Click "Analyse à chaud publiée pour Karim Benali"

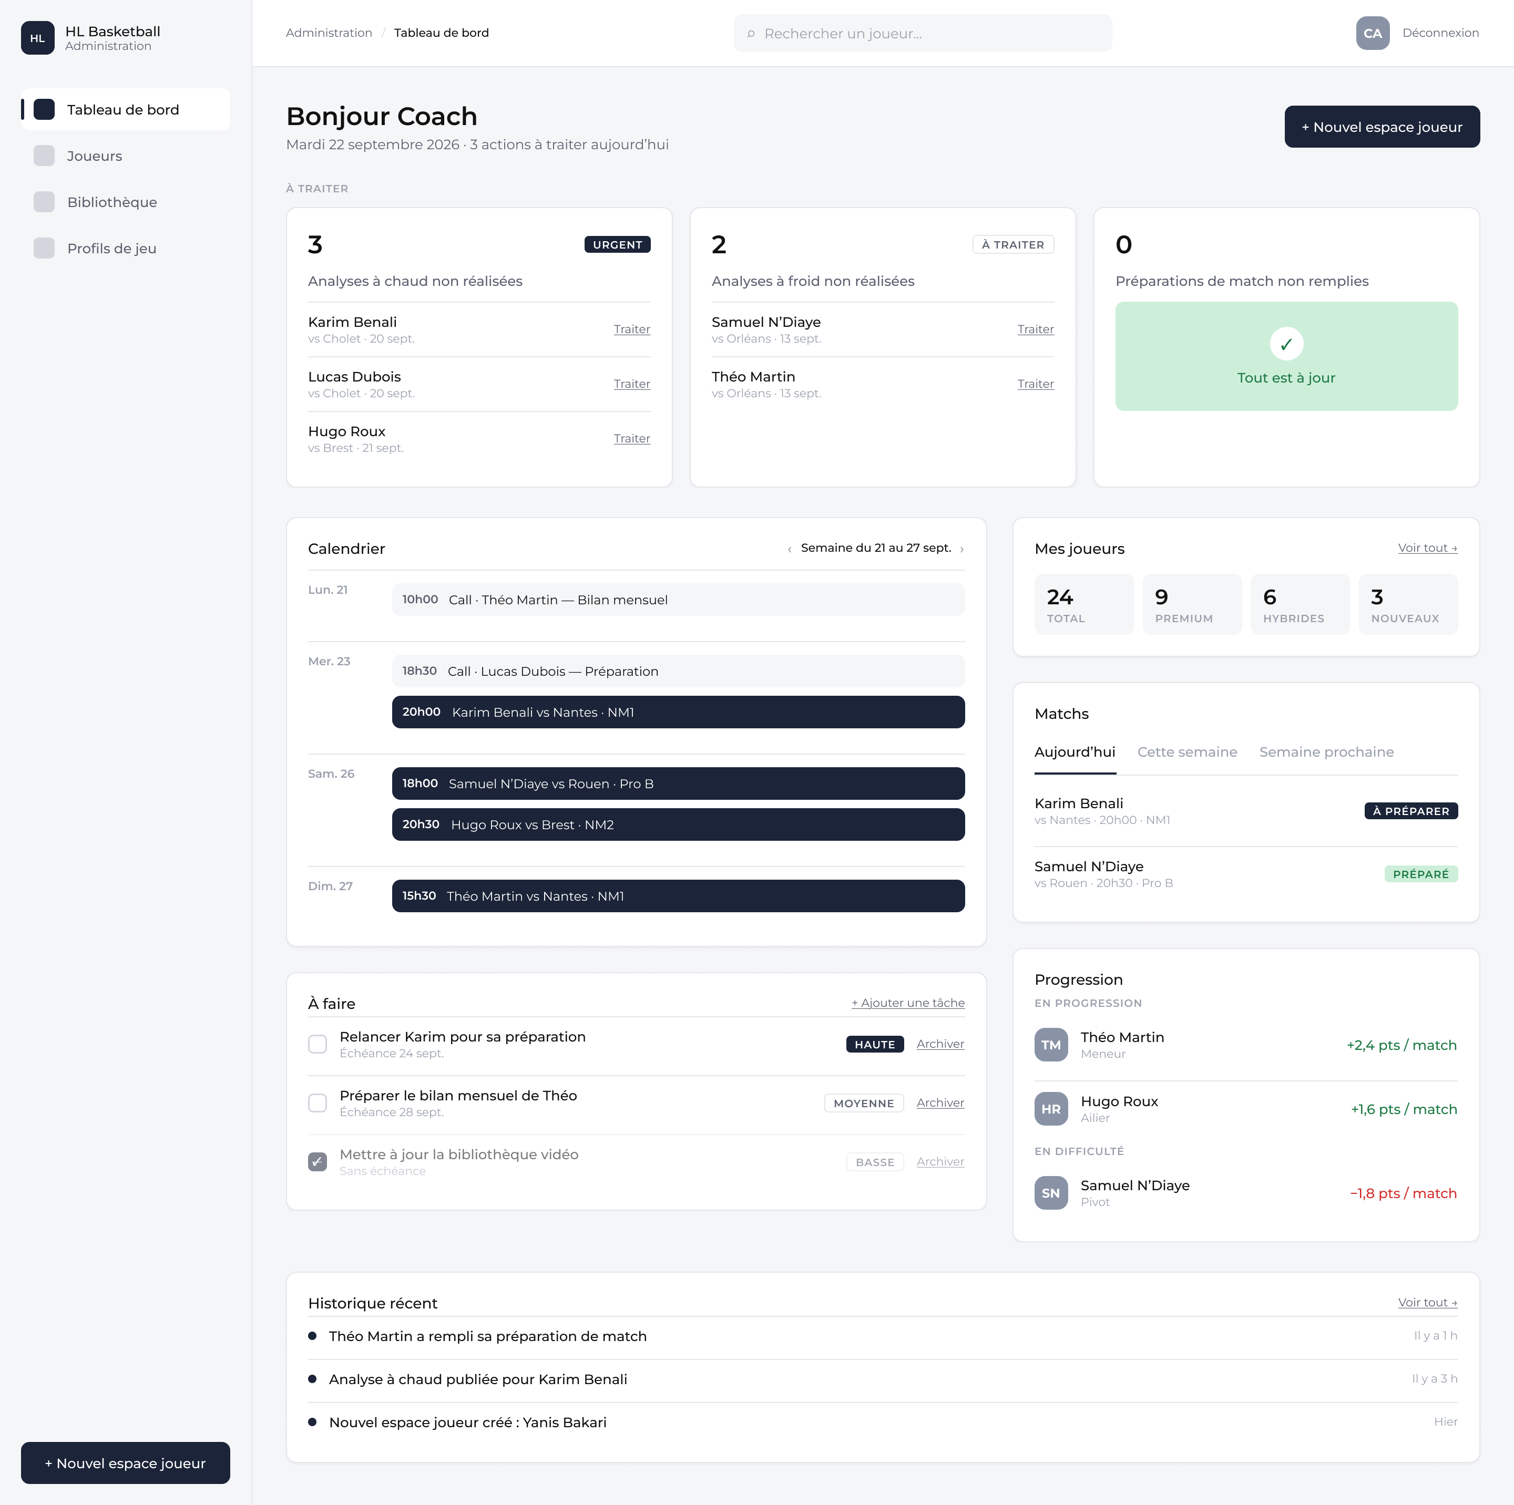coord(478,1379)
